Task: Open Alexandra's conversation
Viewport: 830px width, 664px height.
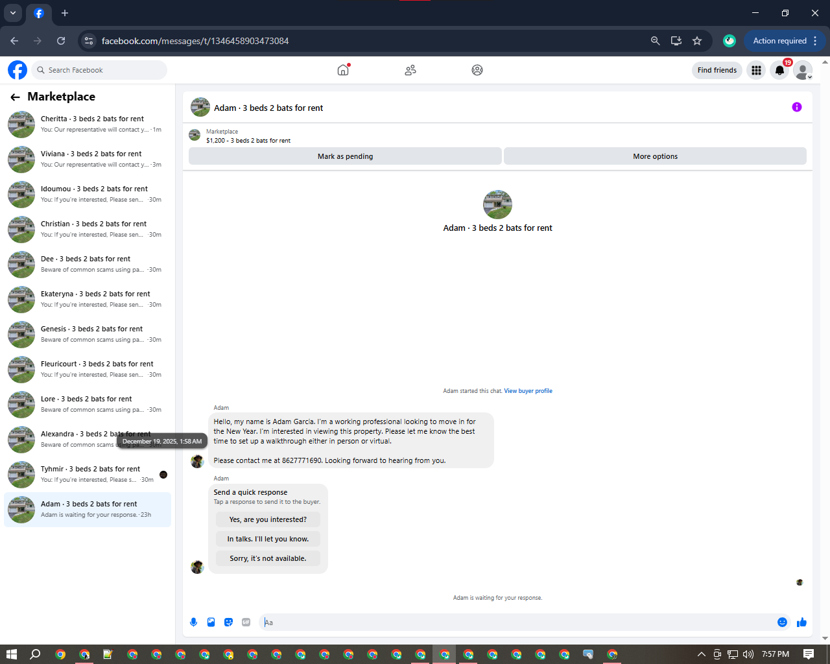Action: [x=88, y=440]
